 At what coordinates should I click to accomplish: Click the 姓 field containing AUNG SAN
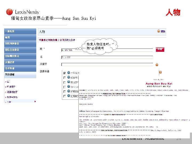[x=107, y=50]
